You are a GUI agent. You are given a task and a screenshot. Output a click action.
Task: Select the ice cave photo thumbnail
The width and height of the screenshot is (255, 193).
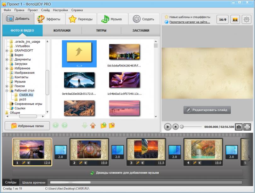[79, 80]
